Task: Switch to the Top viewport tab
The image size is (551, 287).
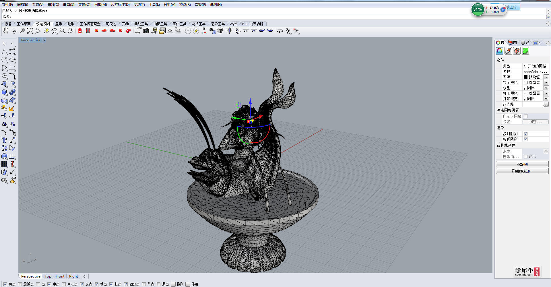Action: click(48, 276)
